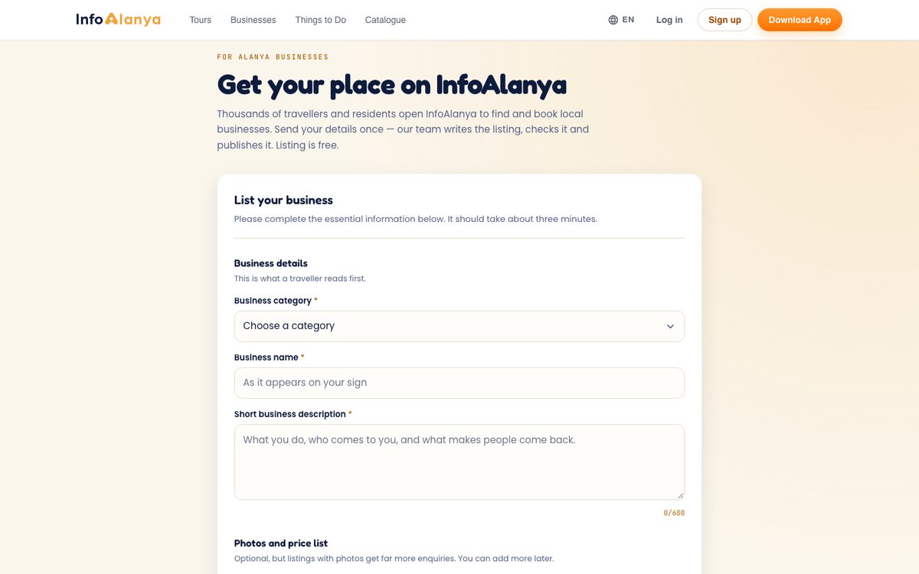Click the 'FOR ALANYA BUSINESSES' label
The width and height of the screenshot is (919, 574).
(273, 57)
